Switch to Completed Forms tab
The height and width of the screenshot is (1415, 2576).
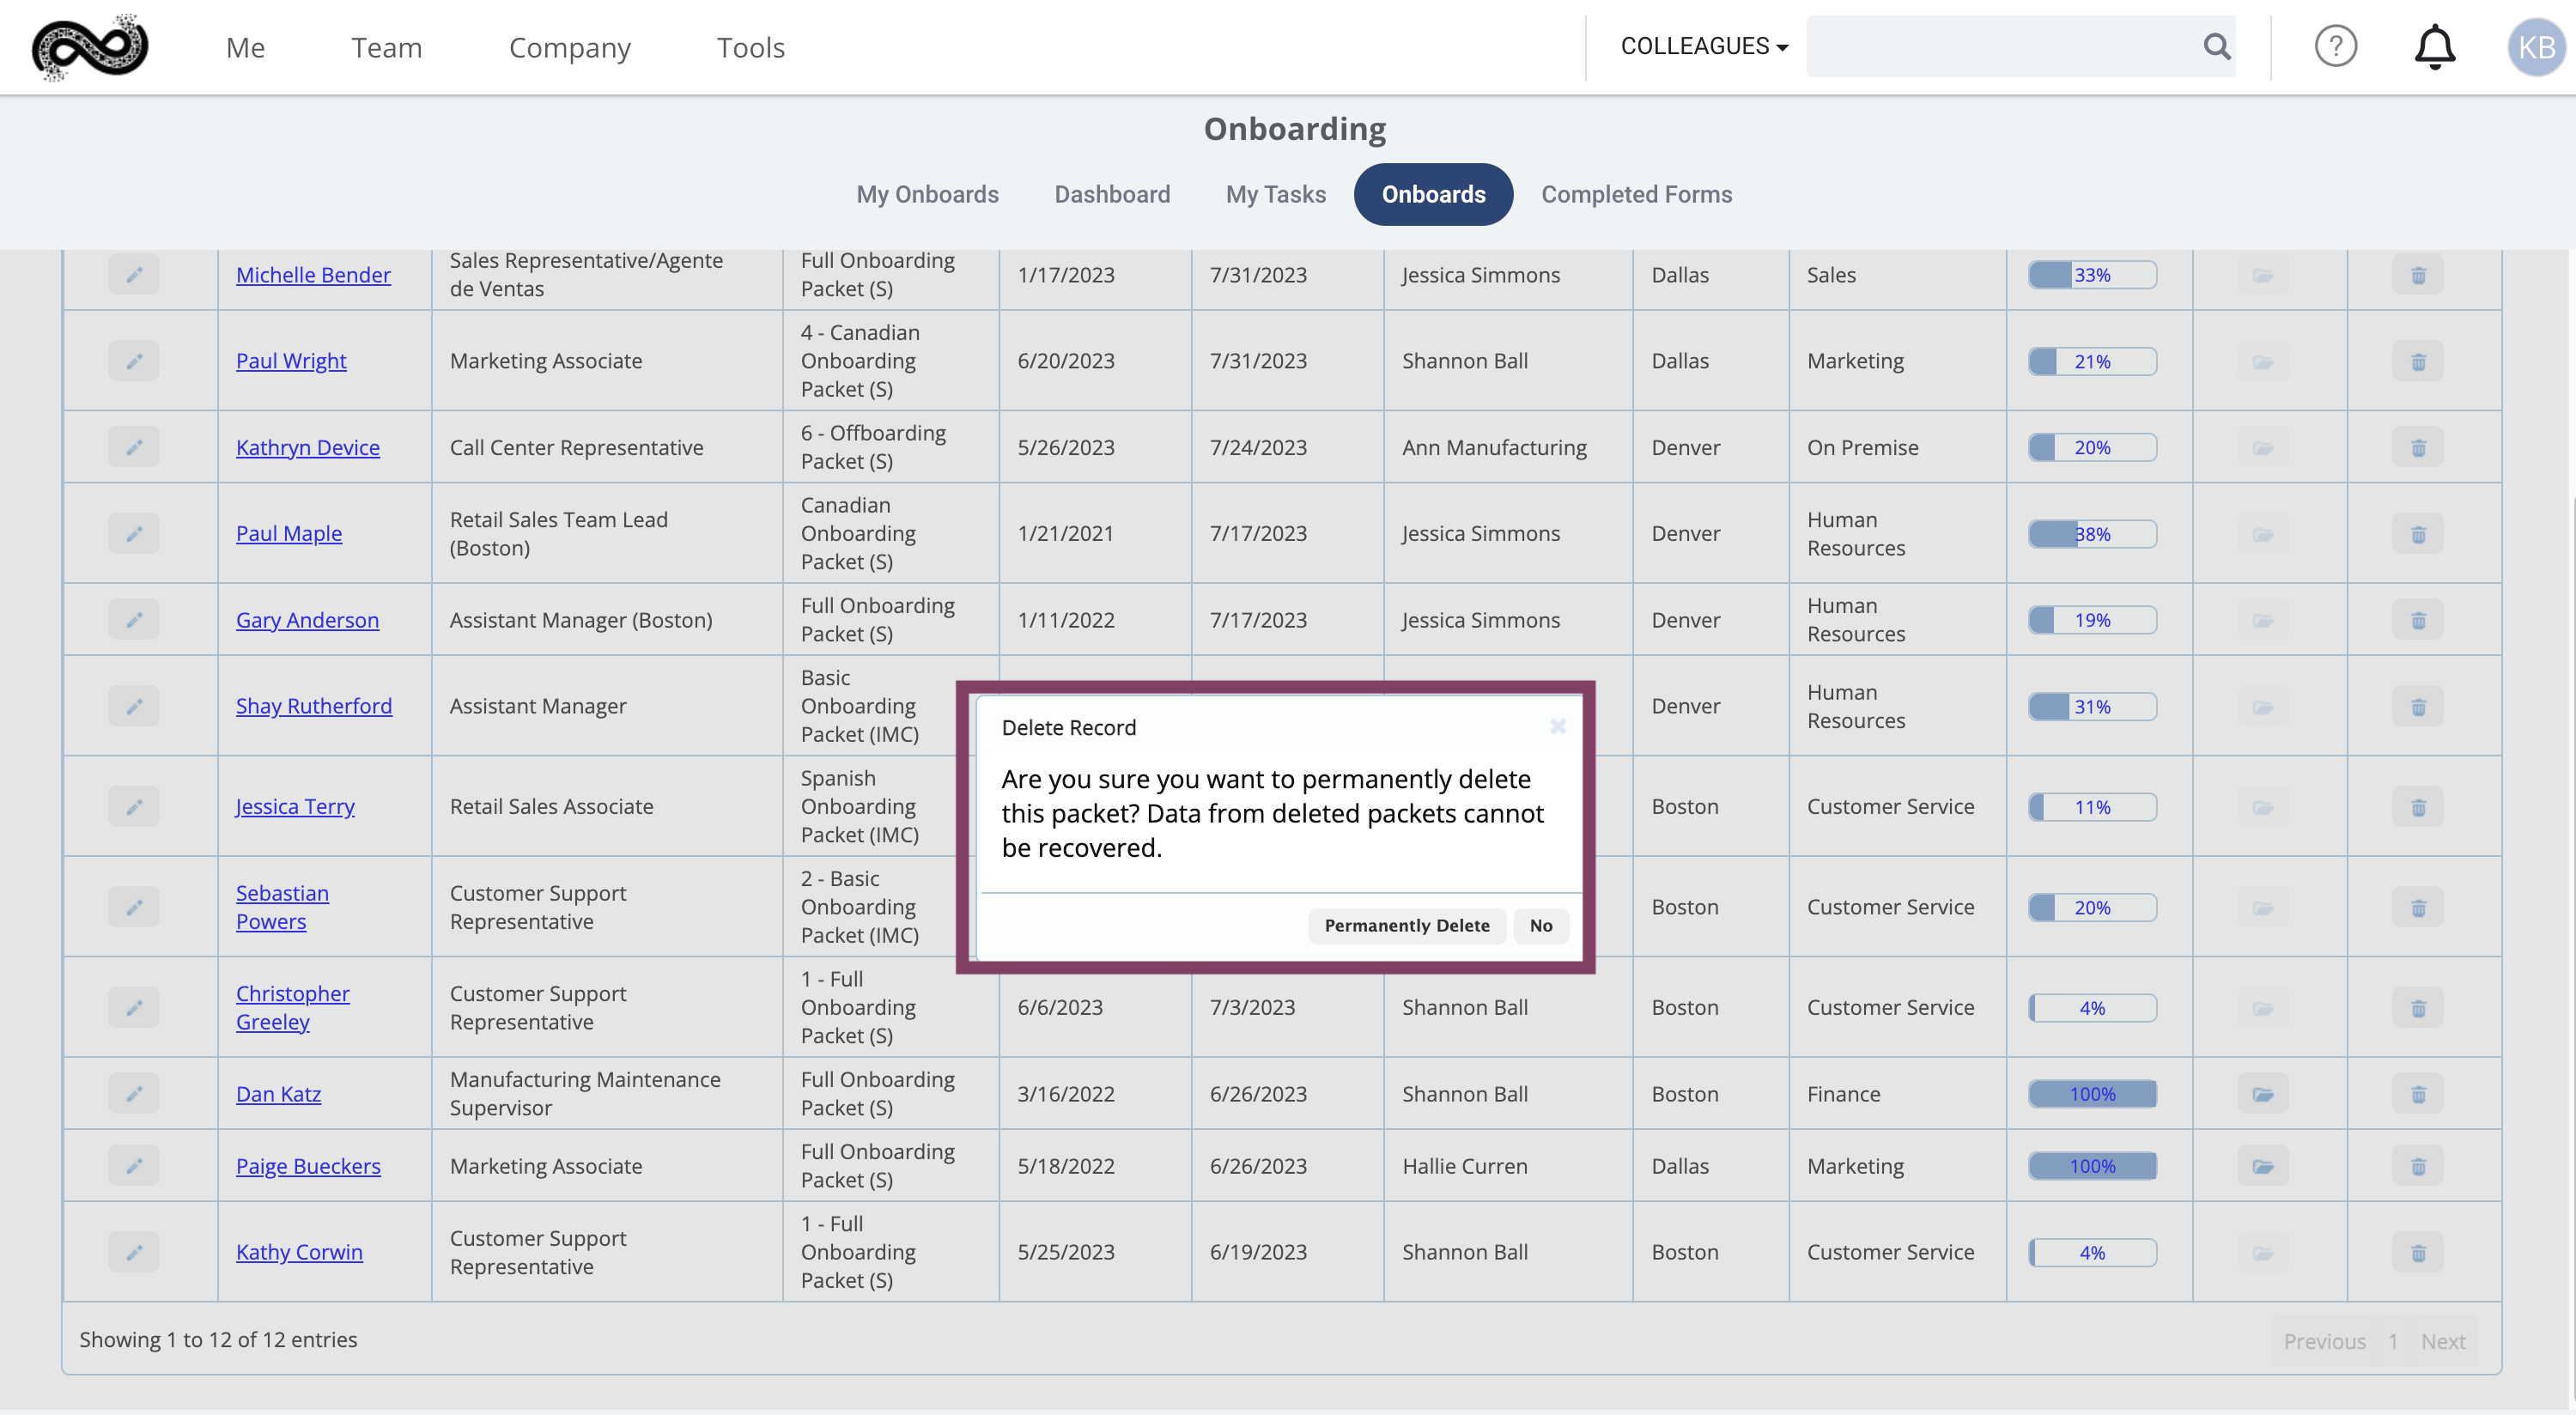pyautogui.click(x=1636, y=194)
